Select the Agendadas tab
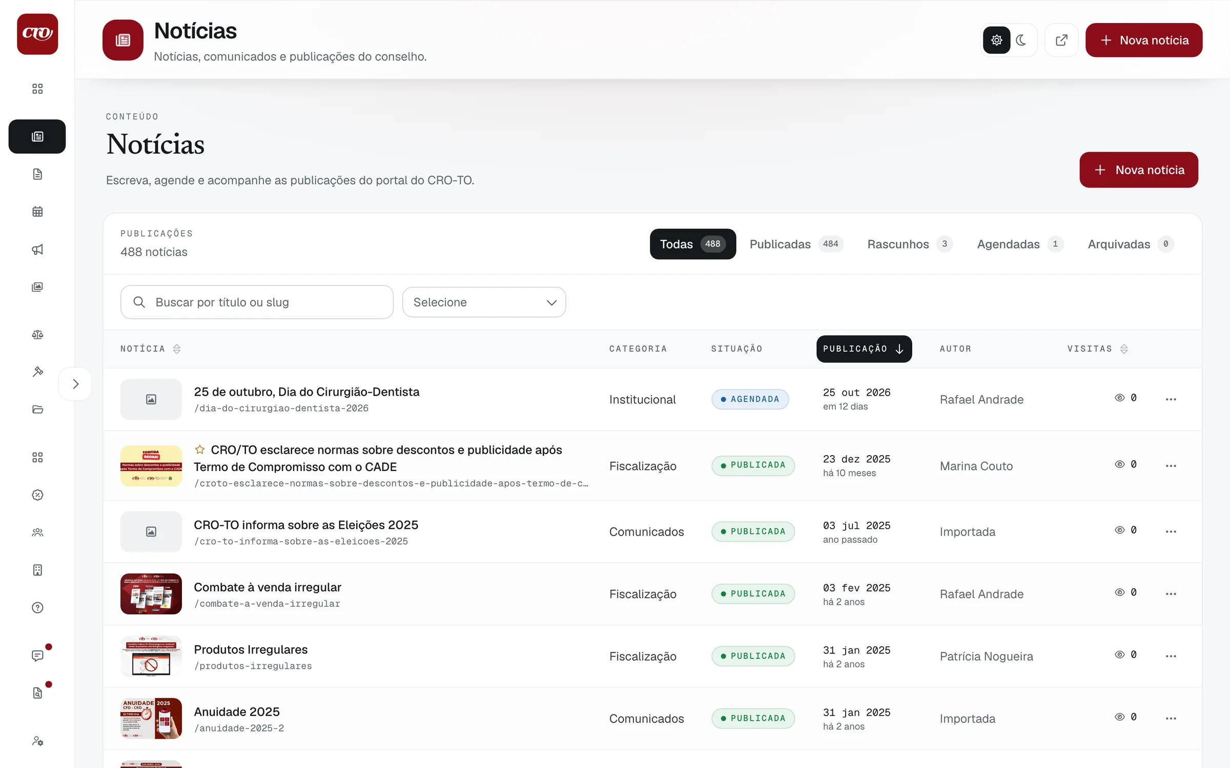Image resolution: width=1230 pixels, height=768 pixels. [1020, 244]
